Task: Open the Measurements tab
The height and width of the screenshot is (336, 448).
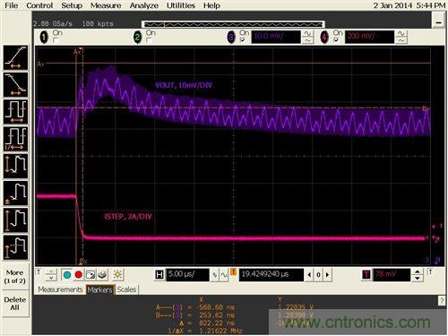Action: coord(60,289)
